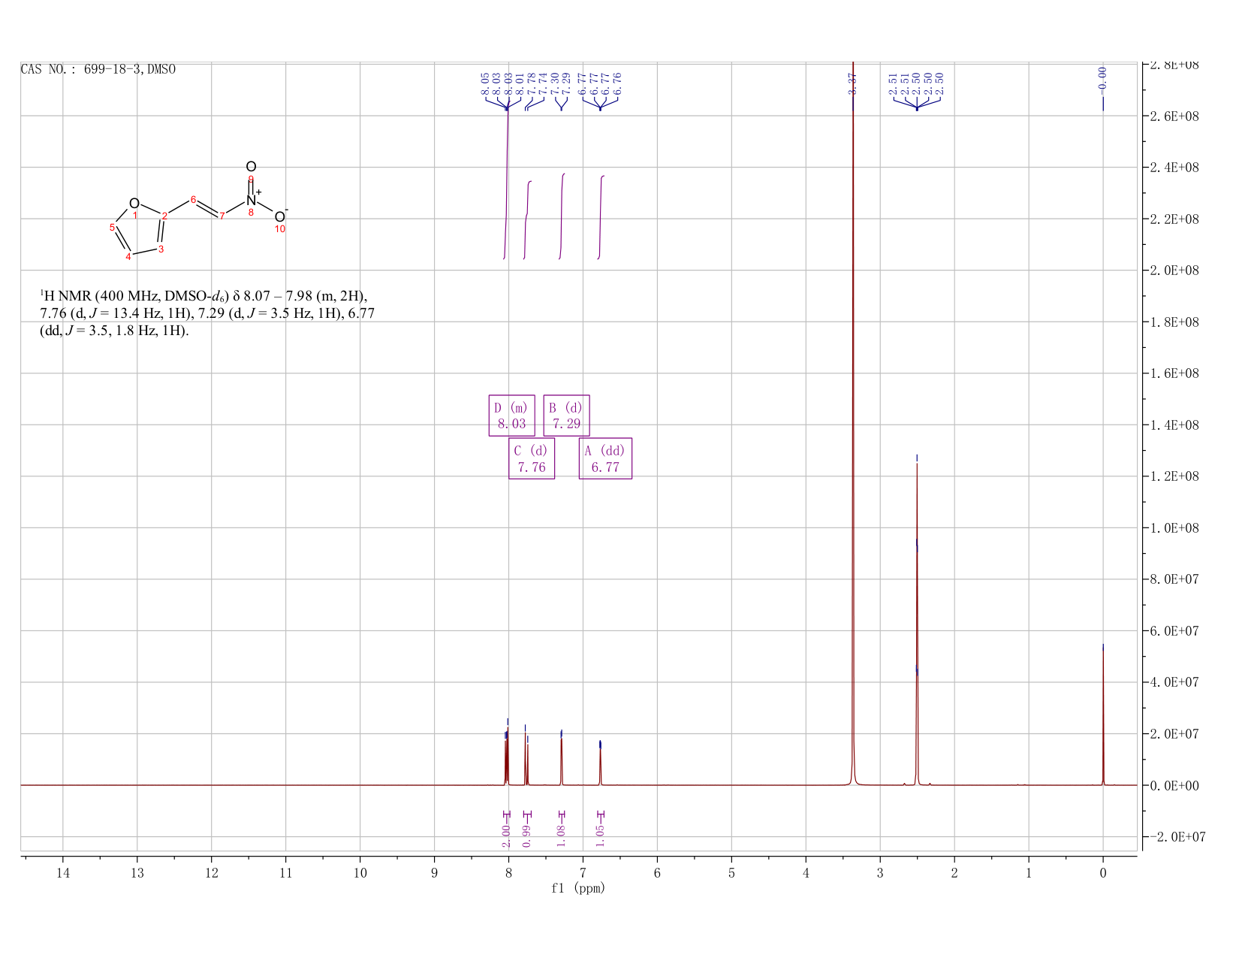Click the integral curve above 7.29 peak

click(562, 216)
